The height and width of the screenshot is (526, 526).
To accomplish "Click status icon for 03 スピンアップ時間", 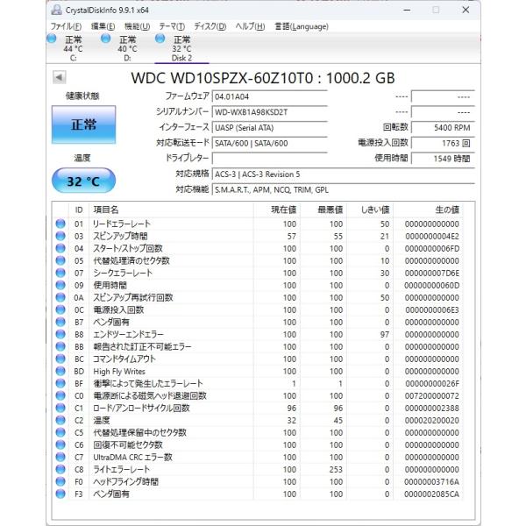I will point(60,236).
